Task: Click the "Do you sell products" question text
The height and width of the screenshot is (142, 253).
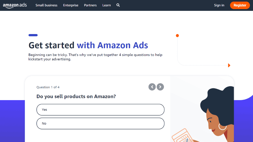Action: pos(76,96)
